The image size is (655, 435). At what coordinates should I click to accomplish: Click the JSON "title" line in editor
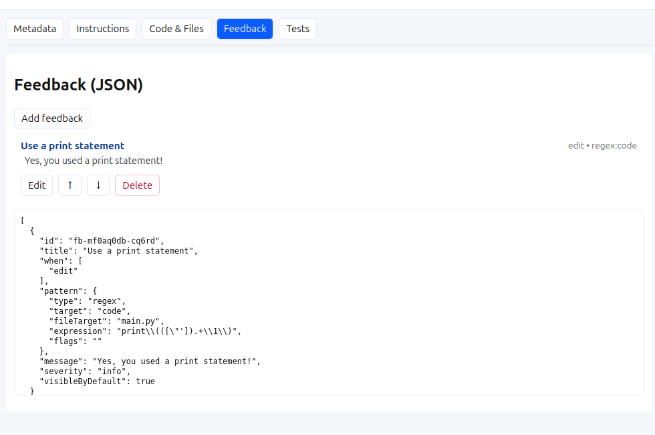click(119, 251)
